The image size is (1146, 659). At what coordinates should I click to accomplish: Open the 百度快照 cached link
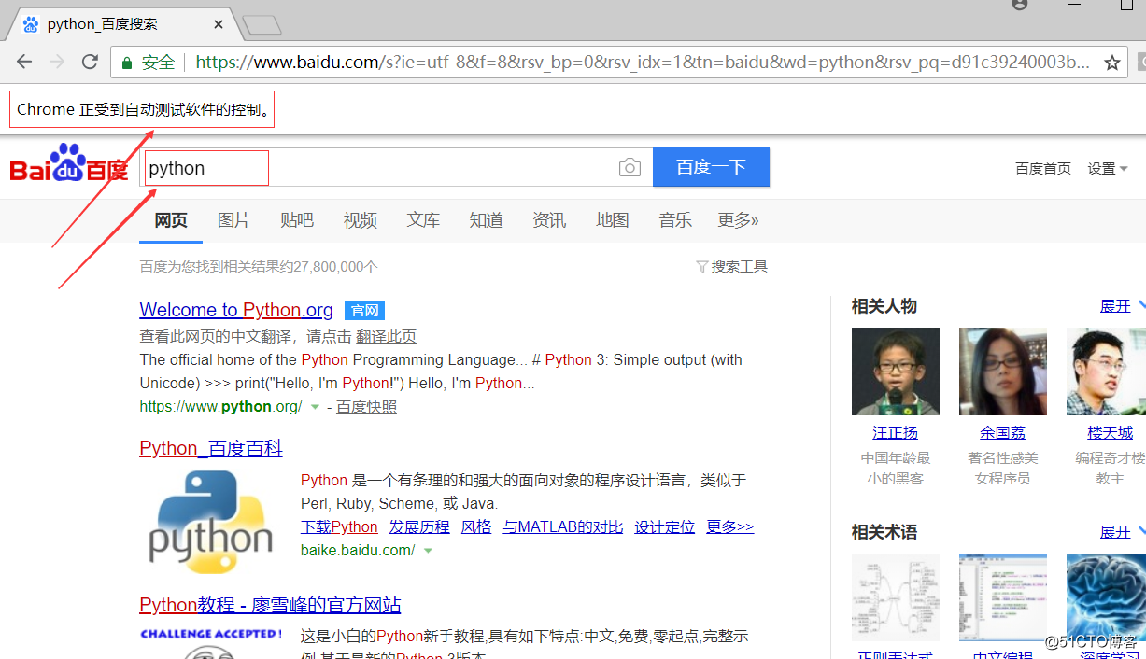[366, 407]
